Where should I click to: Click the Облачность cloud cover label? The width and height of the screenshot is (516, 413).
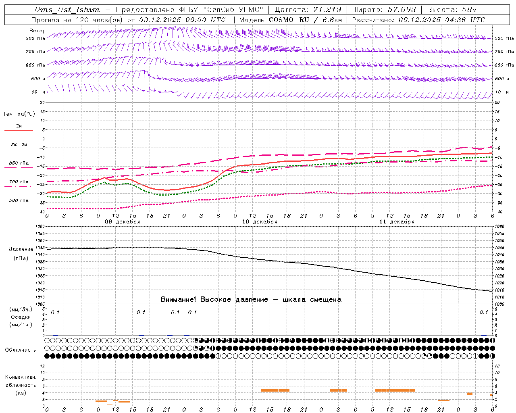(21, 350)
